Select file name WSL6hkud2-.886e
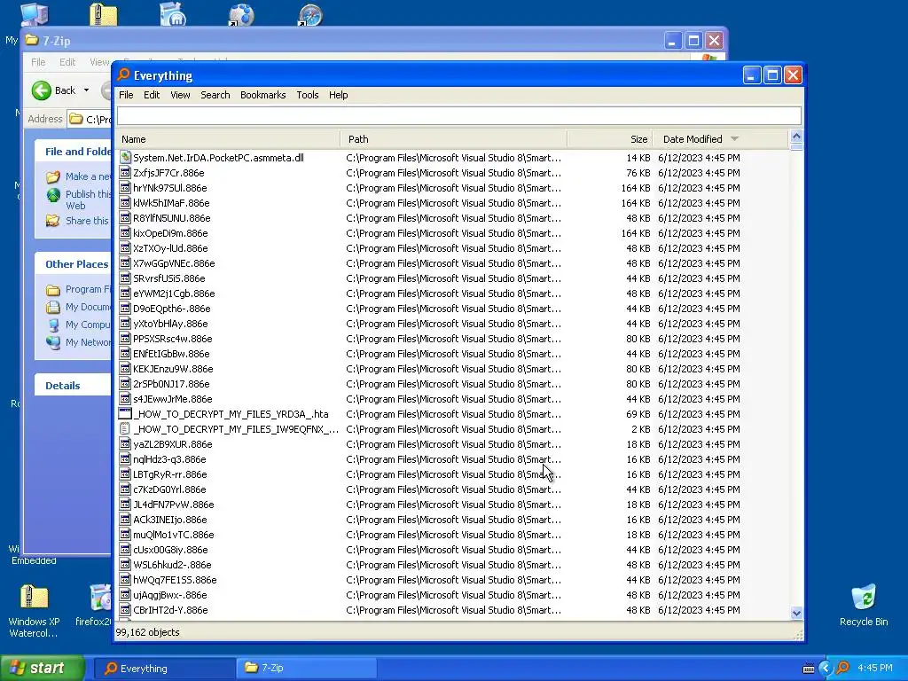The image size is (908, 681). (173, 565)
